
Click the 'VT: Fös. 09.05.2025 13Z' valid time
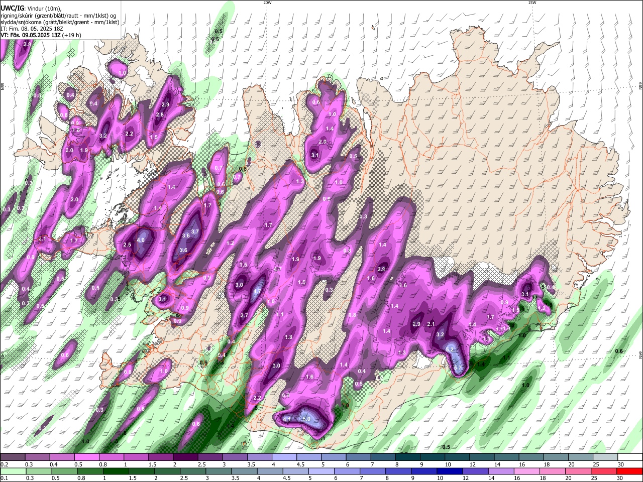(x=31, y=35)
